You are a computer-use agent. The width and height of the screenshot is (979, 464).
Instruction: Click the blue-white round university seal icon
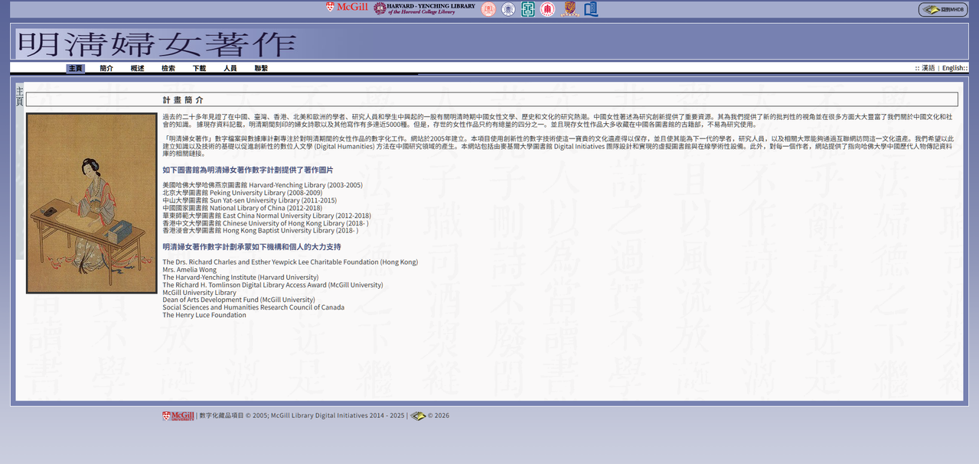(x=508, y=8)
